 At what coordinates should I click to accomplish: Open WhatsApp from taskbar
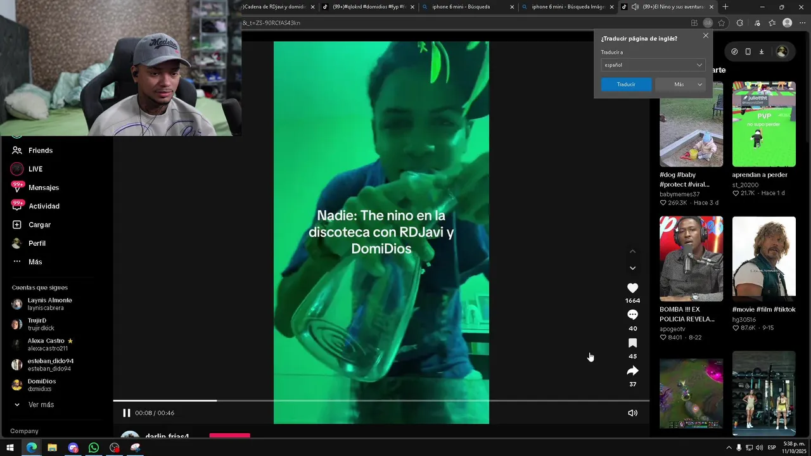click(x=94, y=448)
